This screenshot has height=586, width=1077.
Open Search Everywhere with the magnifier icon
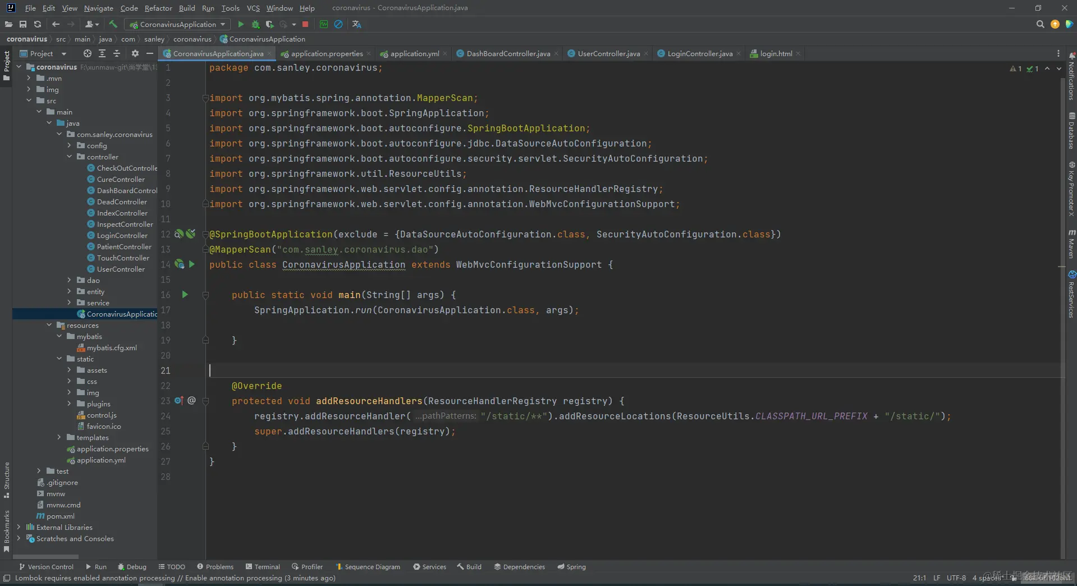1040,24
